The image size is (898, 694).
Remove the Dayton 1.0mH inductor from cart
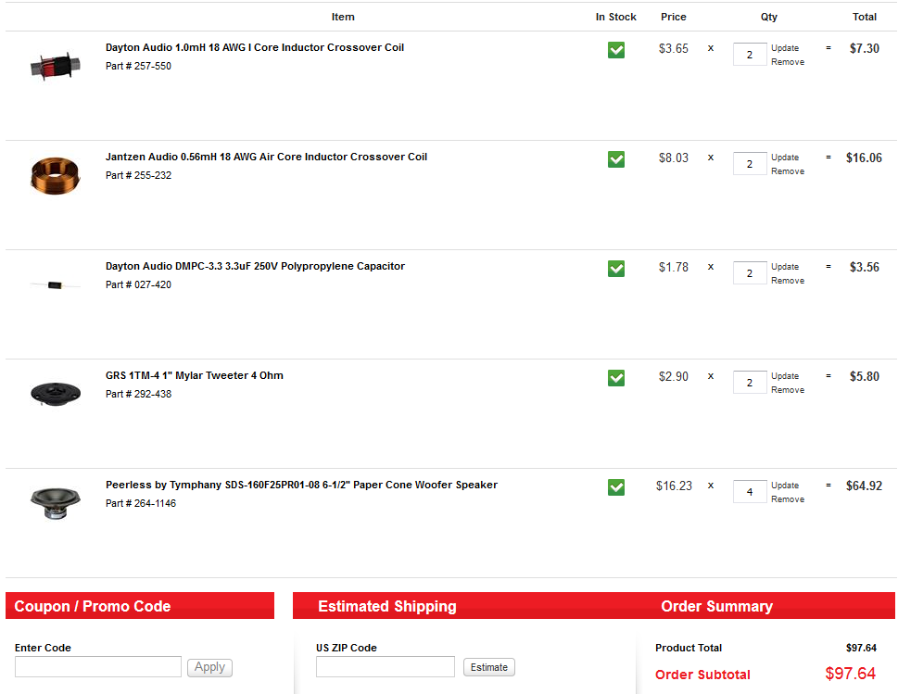pos(788,62)
